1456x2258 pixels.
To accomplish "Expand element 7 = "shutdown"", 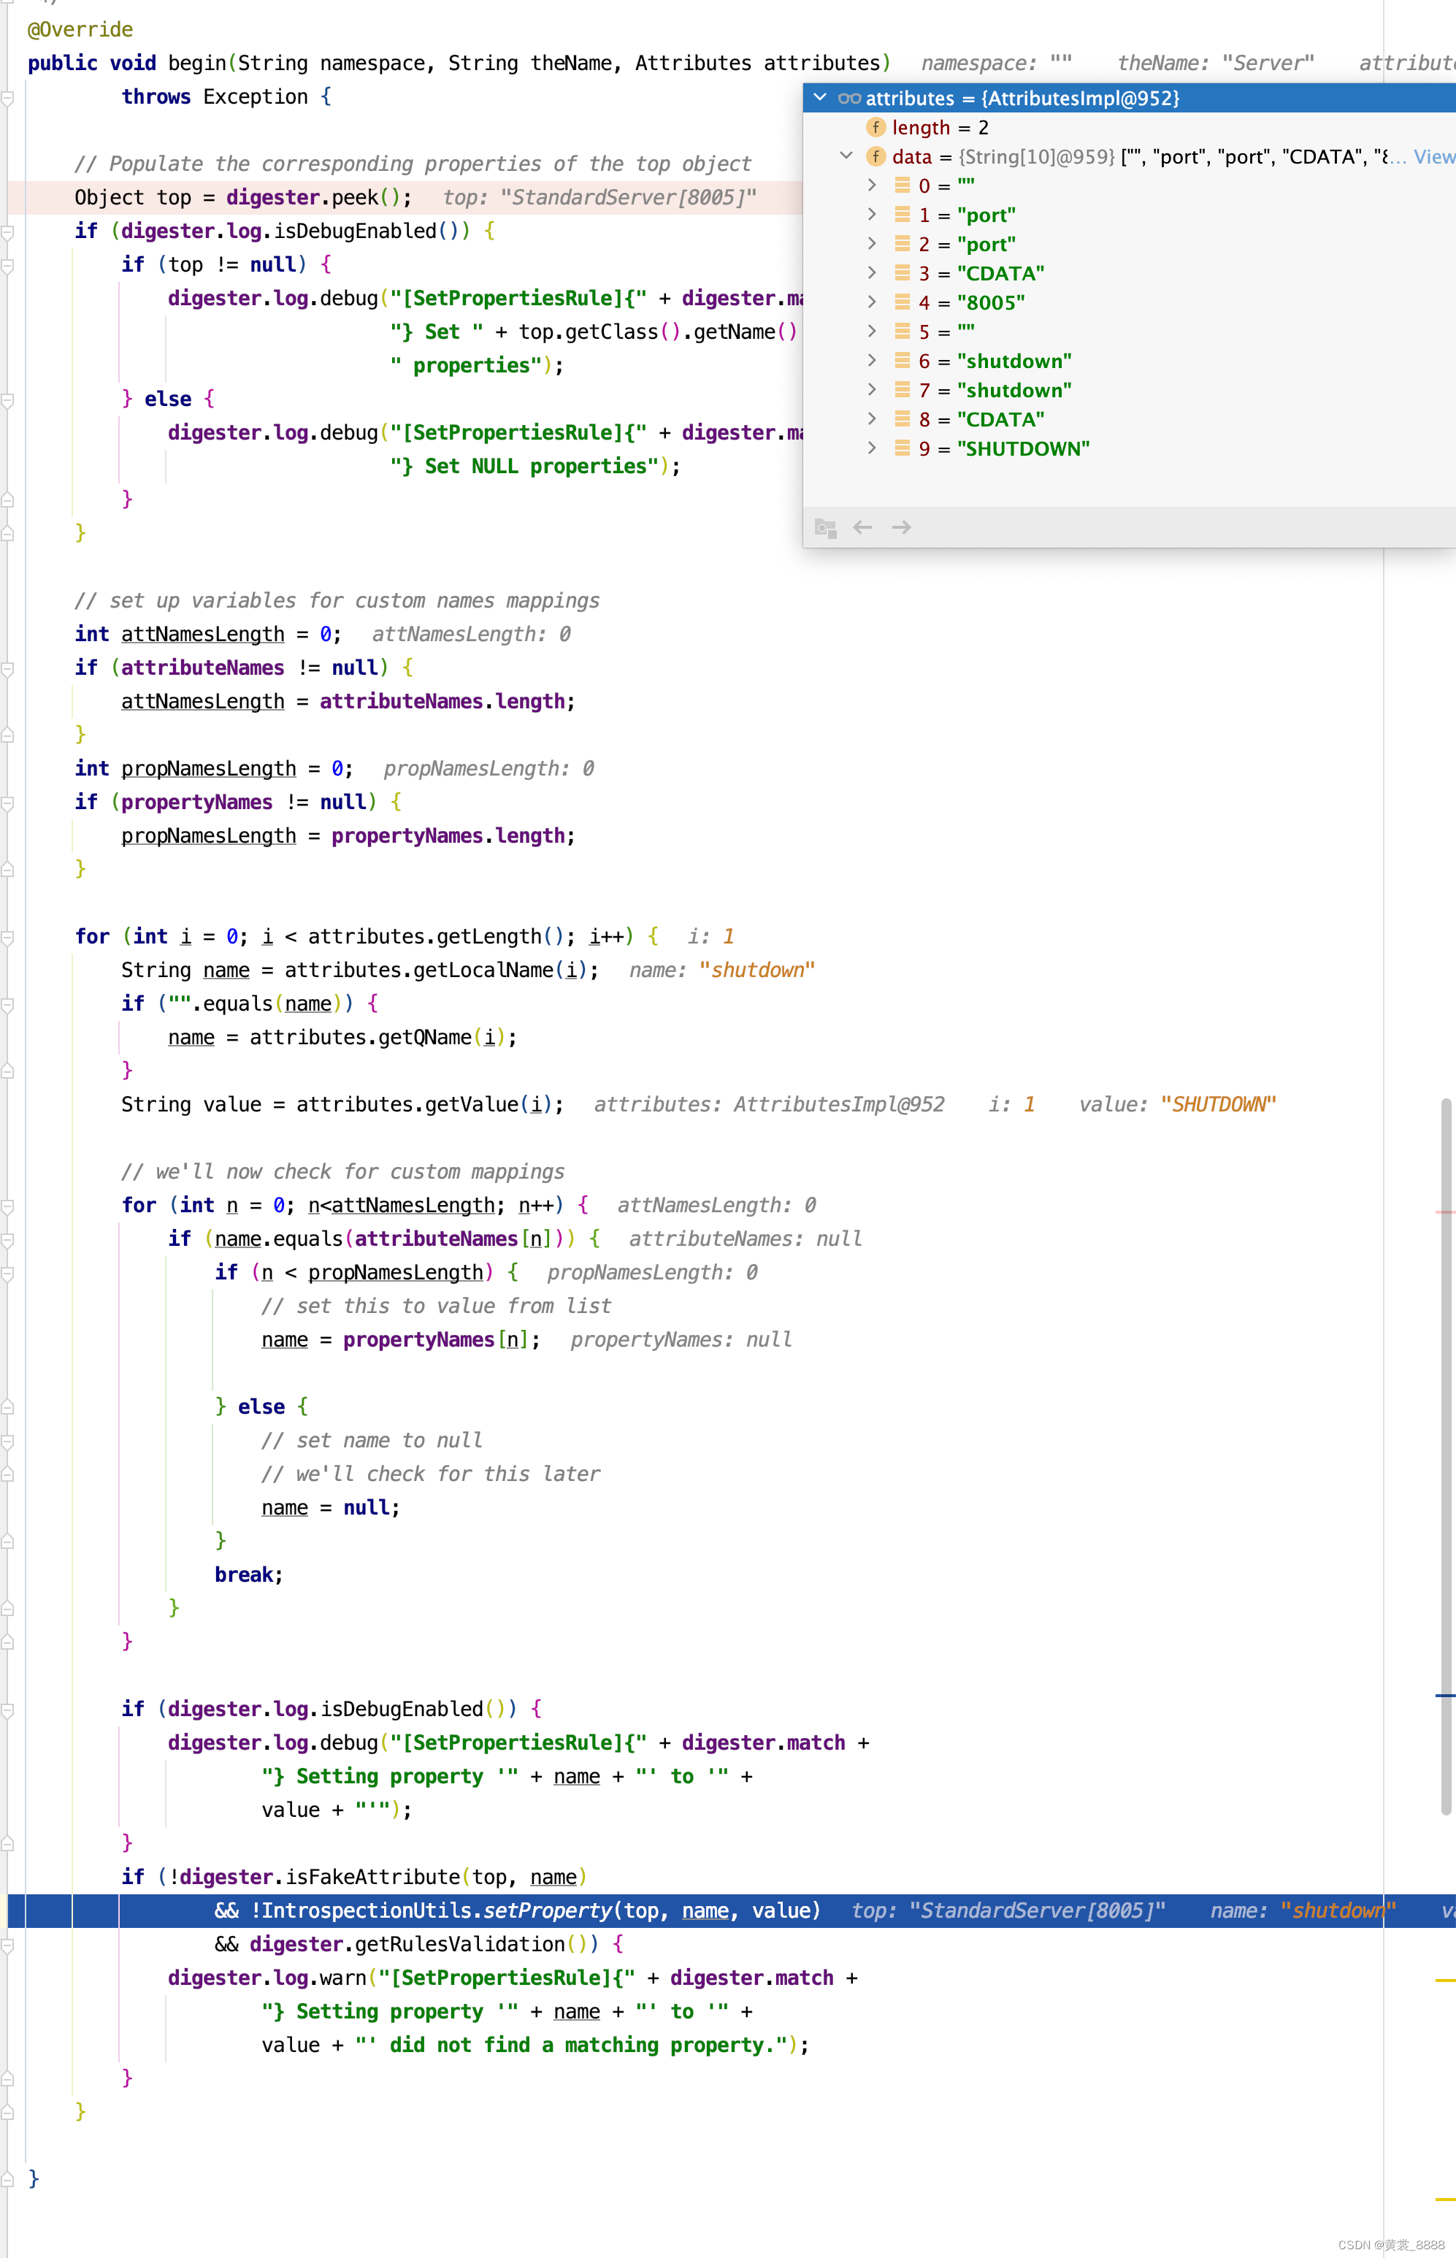I will 872,389.
